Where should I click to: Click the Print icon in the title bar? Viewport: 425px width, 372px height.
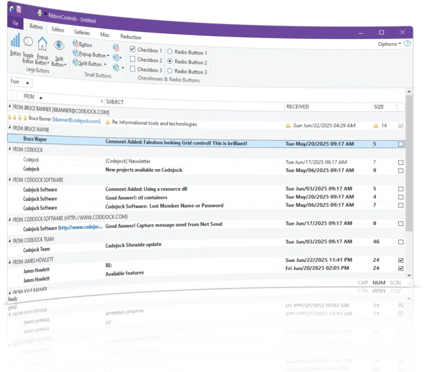coord(39,13)
